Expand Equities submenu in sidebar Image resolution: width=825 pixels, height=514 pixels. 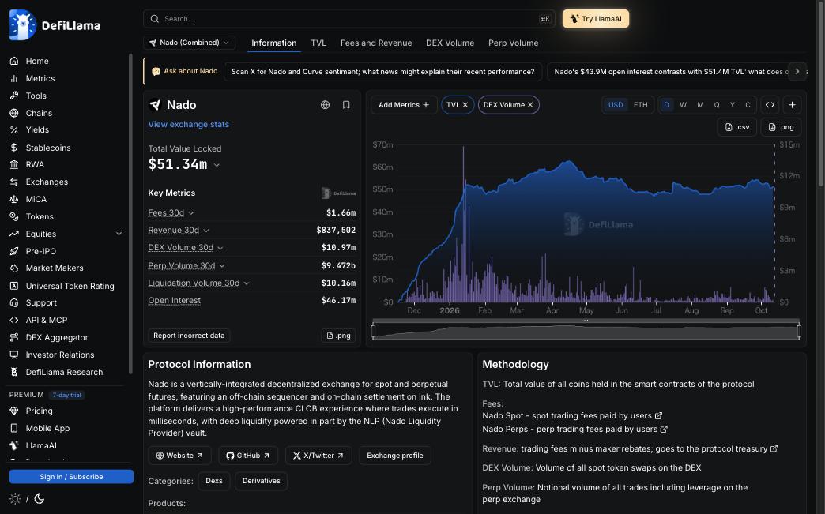[x=119, y=234]
